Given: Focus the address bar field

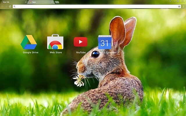Looking at the screenshot, I should click(97, 6).
